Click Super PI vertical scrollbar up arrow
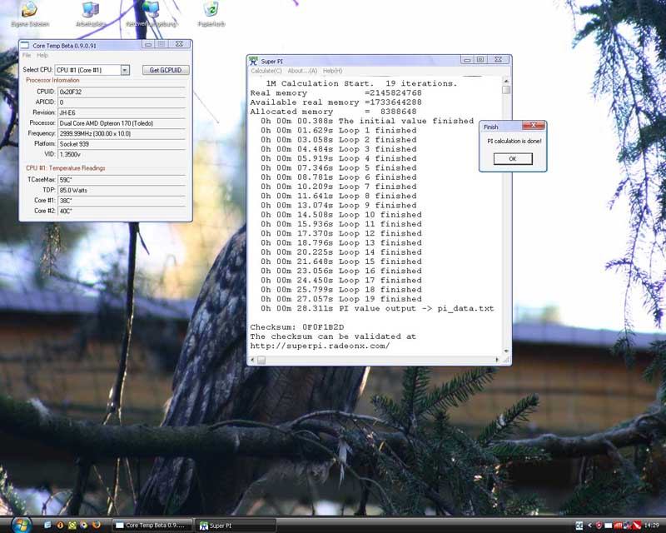The height and width of the screenshot is (533, 666). click(506, 80)
